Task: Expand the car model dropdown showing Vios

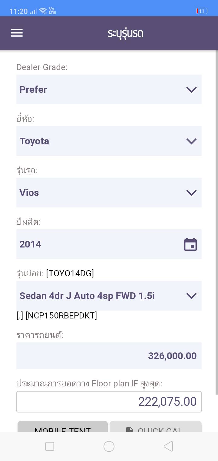Action: pos(109,193)
